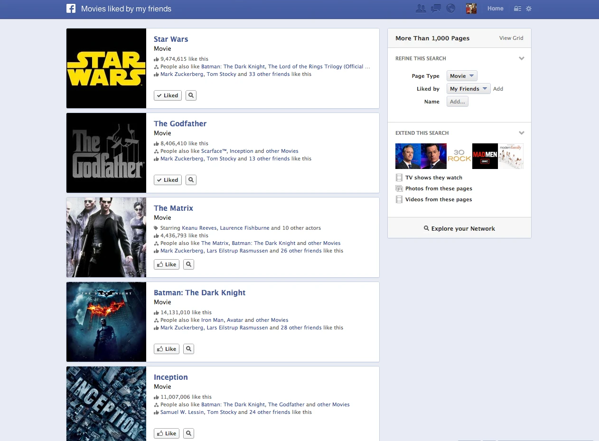Open the notifications globe icon
The width and height of the screenshot is (599, 441).
(x=450, y=8)
